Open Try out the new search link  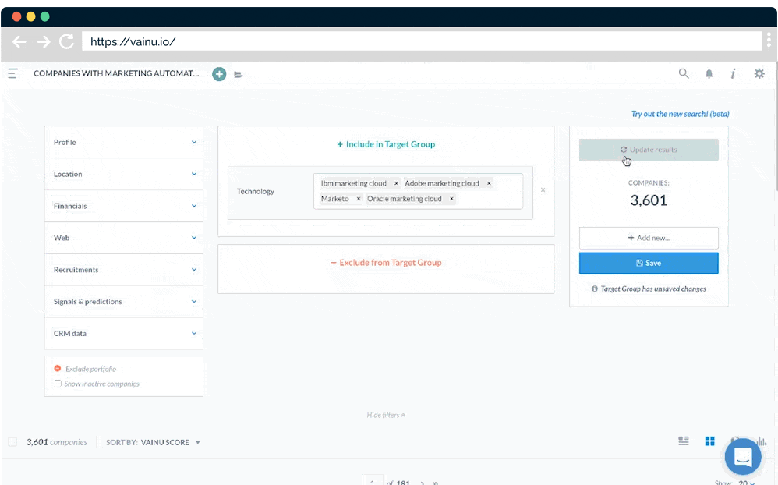680,114
